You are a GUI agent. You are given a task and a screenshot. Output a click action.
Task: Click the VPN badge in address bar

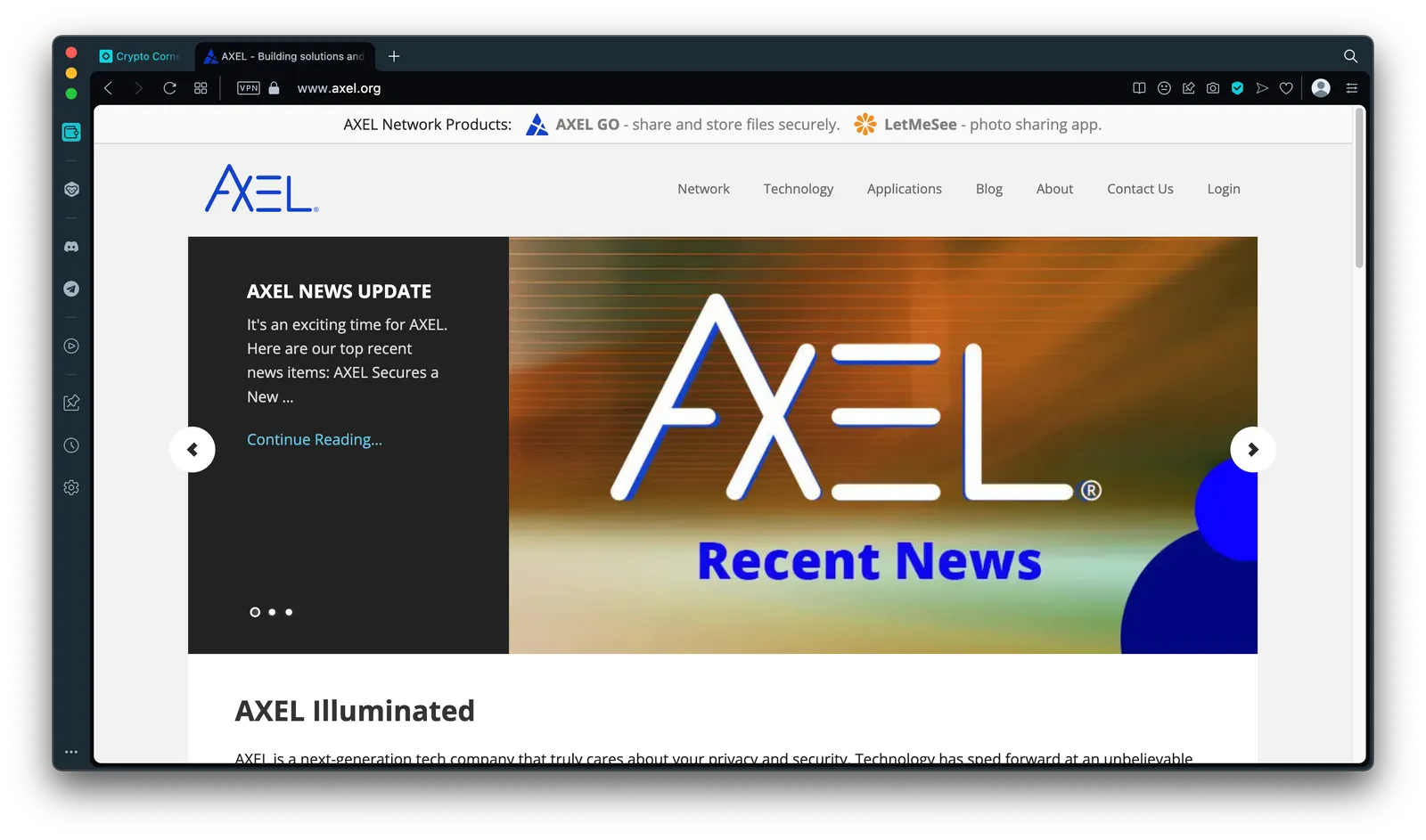(249, 88)
